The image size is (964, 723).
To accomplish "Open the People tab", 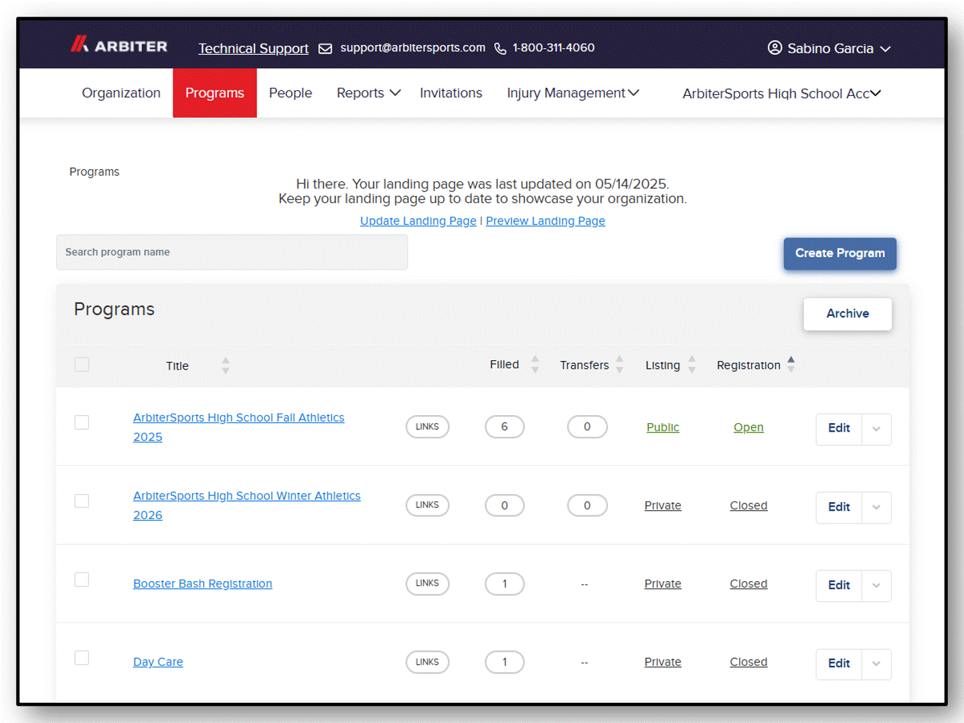I will tap(291, 93).
